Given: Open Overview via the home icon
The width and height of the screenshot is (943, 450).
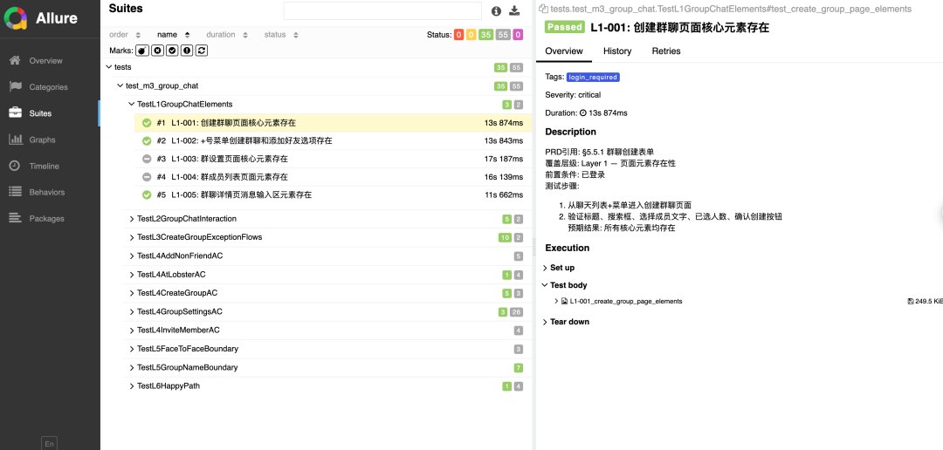Looking at the screenshot, I should coord(15,60).
